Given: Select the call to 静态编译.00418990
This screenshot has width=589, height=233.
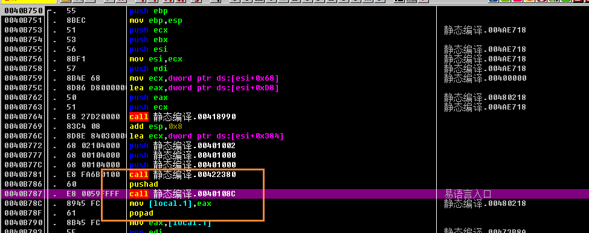Looking at the screenshot, I should coord(182,117).
